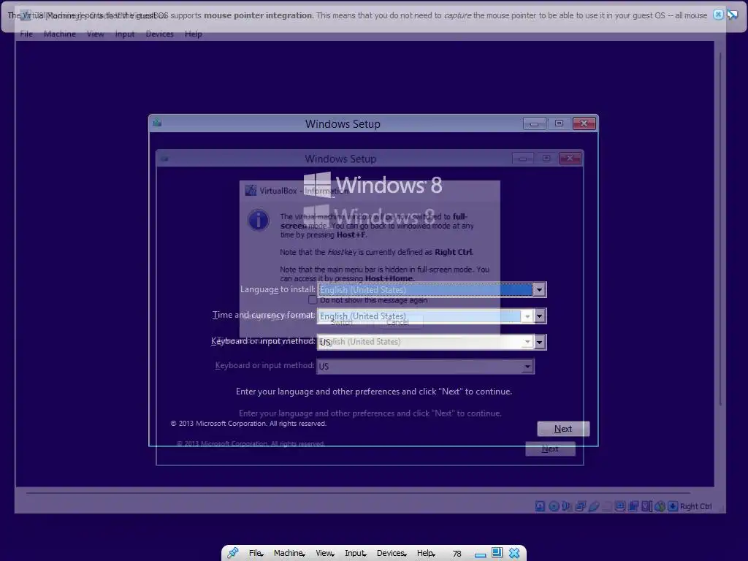Click the audio status icon
The height and width of the screenshot is (561, 748).
(566, 506)
